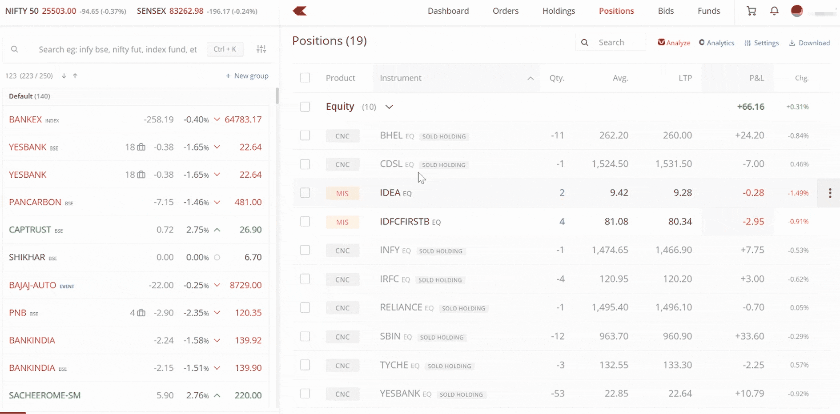Switch to the Holdings tab
The height and width of the screenshot is (414, 840).
point(559,11)
